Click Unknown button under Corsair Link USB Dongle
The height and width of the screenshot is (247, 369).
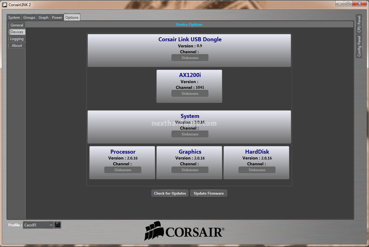[x=190, y=58]
